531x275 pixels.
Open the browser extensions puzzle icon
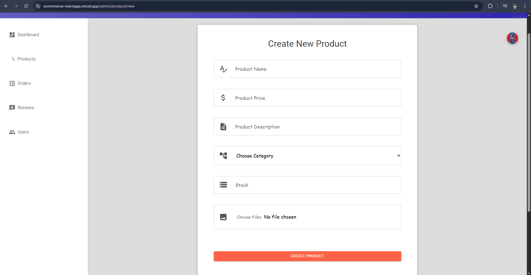(x=490, y=6)
